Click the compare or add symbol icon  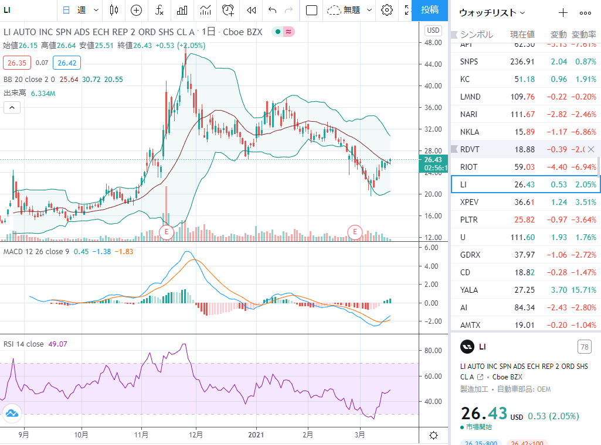pos(136,11)
